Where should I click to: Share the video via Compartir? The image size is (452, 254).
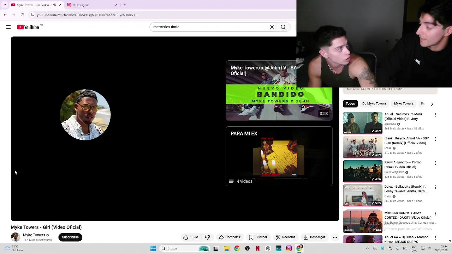[230, 237]
